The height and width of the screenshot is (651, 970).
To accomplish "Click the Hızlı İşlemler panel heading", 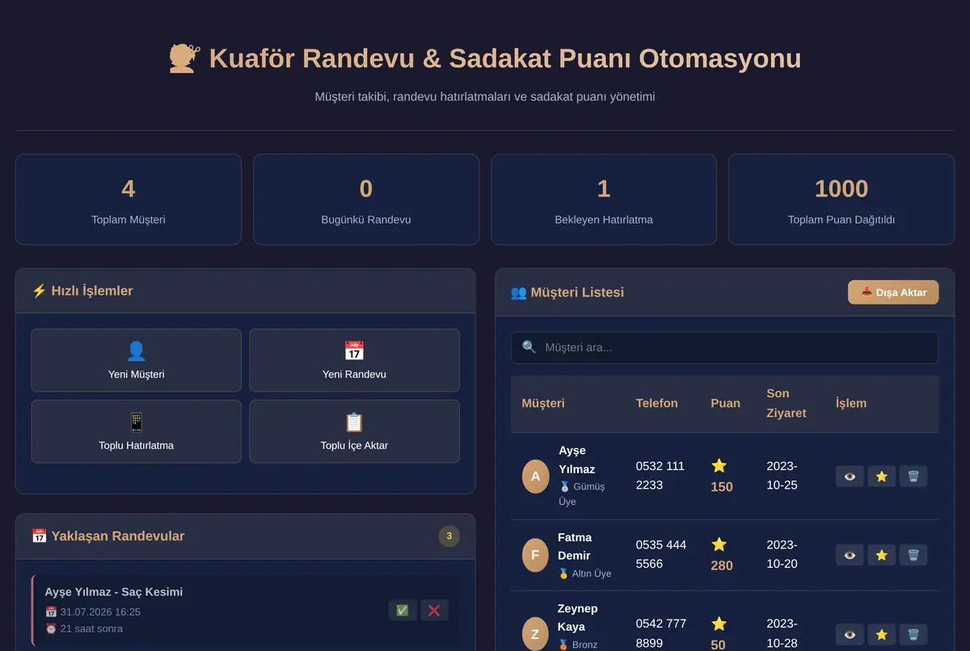I will (x=82, y=291).
